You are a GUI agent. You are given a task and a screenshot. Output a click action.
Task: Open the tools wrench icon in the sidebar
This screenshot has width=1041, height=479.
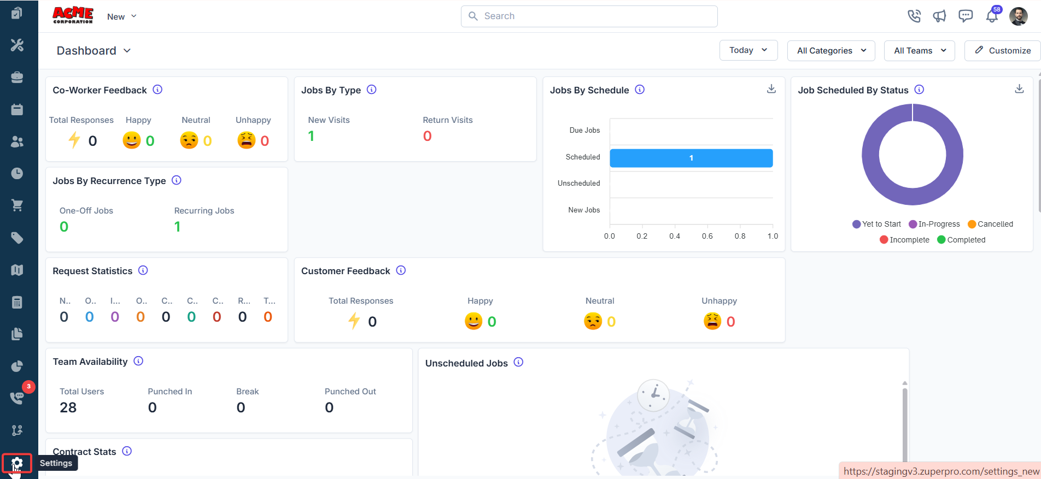17,45
